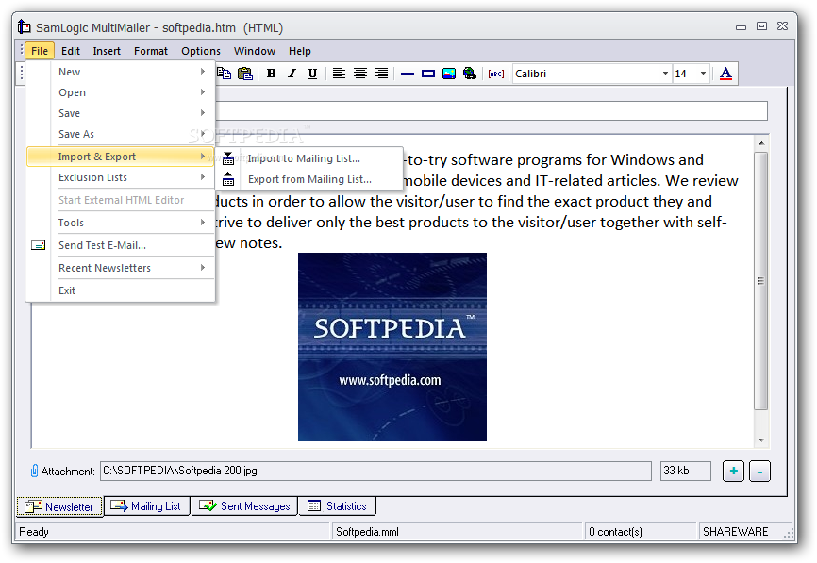The image size is (817, 563).
Task: Expand the Import & Export submenu
Action: (121, 157)
